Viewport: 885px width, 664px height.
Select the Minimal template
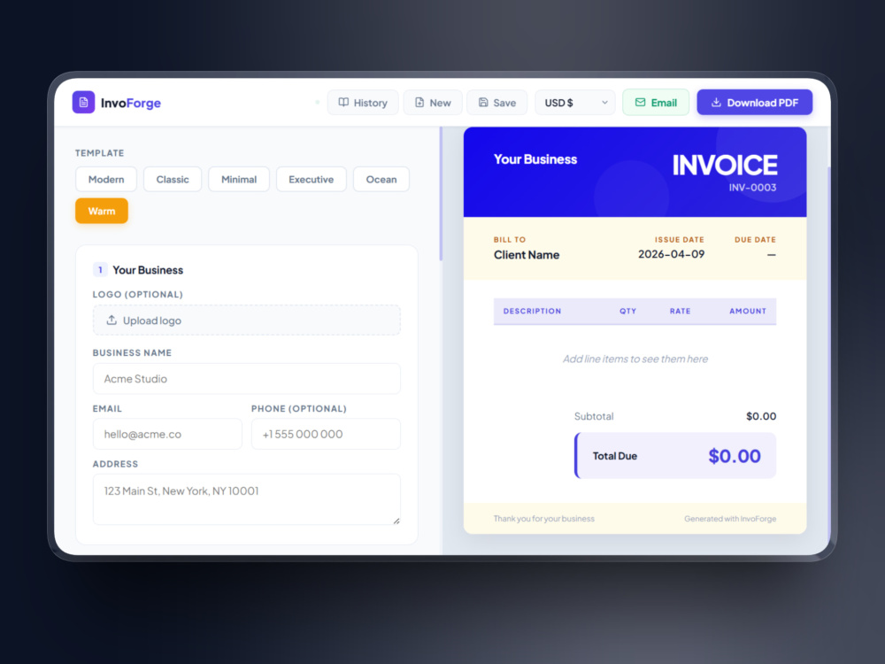(x=239, y=180)
